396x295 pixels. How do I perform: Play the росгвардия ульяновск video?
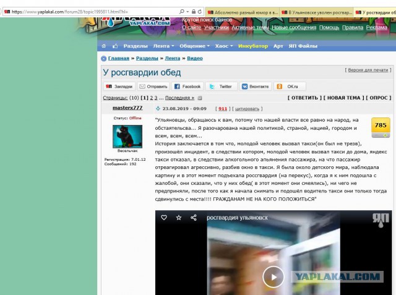tap(273, 277)
